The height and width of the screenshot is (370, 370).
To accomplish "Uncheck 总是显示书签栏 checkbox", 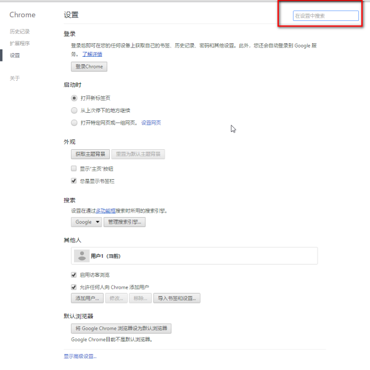I will coord(73,181).
